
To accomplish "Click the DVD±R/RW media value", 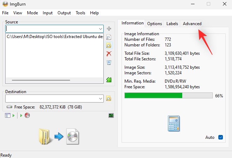I will (x=175, y=81).
